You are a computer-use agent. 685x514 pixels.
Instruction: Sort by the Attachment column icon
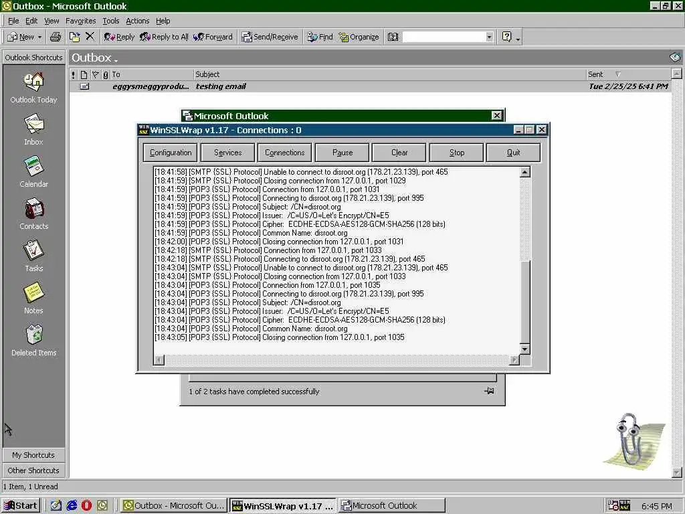click(x=105, y=75)
